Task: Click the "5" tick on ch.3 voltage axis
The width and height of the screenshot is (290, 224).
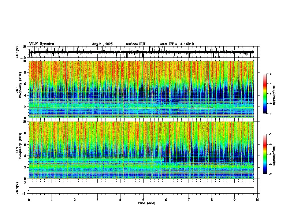Action: tap(25, 182)
